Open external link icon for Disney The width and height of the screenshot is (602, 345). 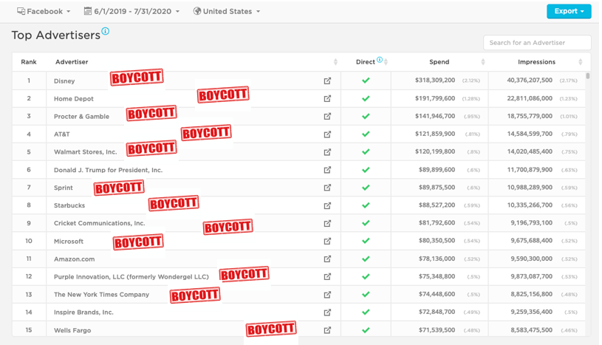(x=327, y=81)
